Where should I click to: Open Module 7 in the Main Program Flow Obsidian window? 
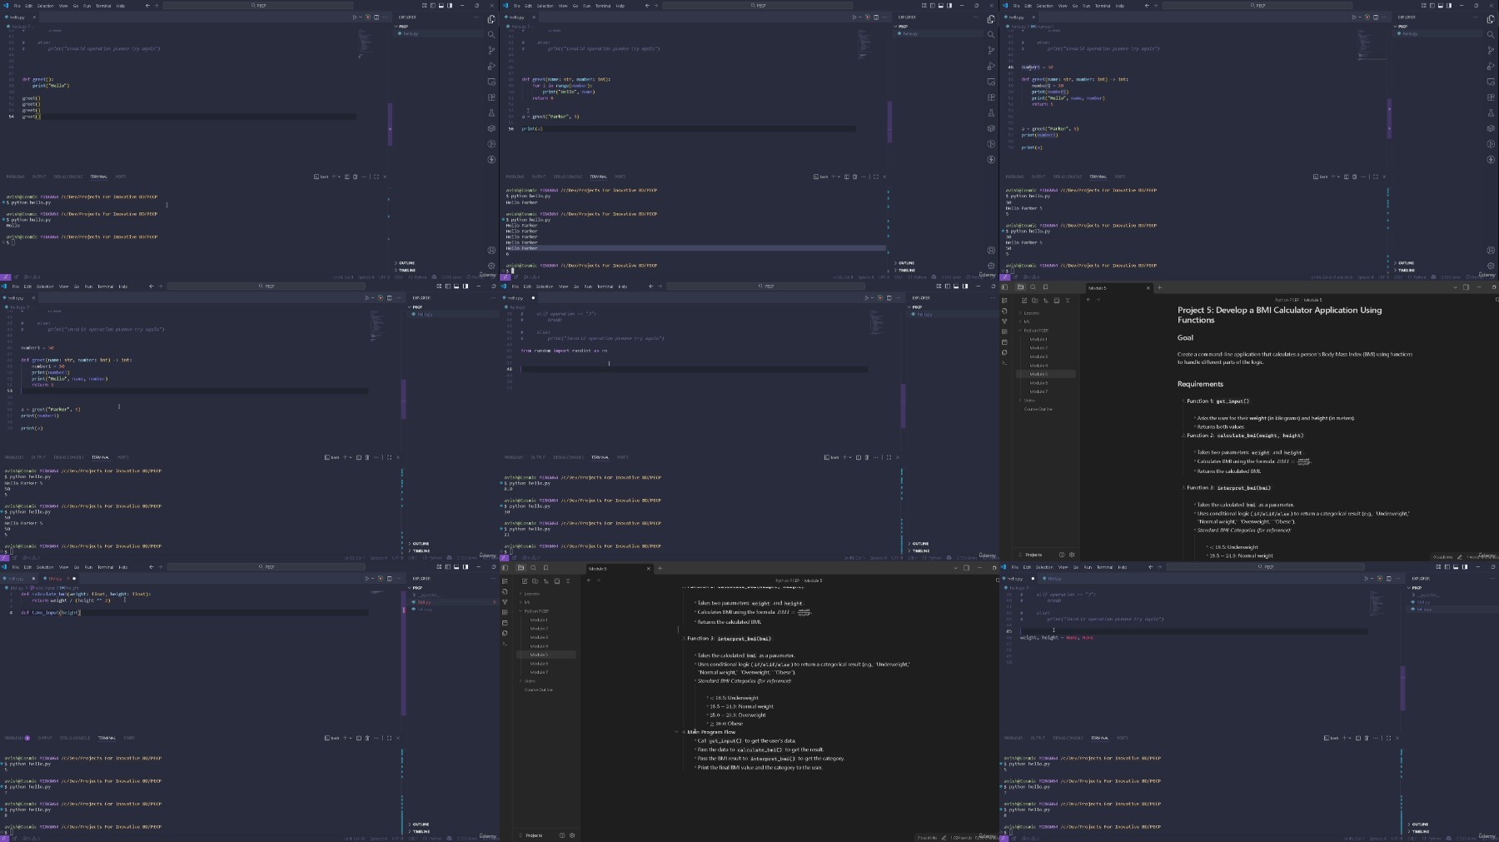pyautogui.click(x=539, y=672)
